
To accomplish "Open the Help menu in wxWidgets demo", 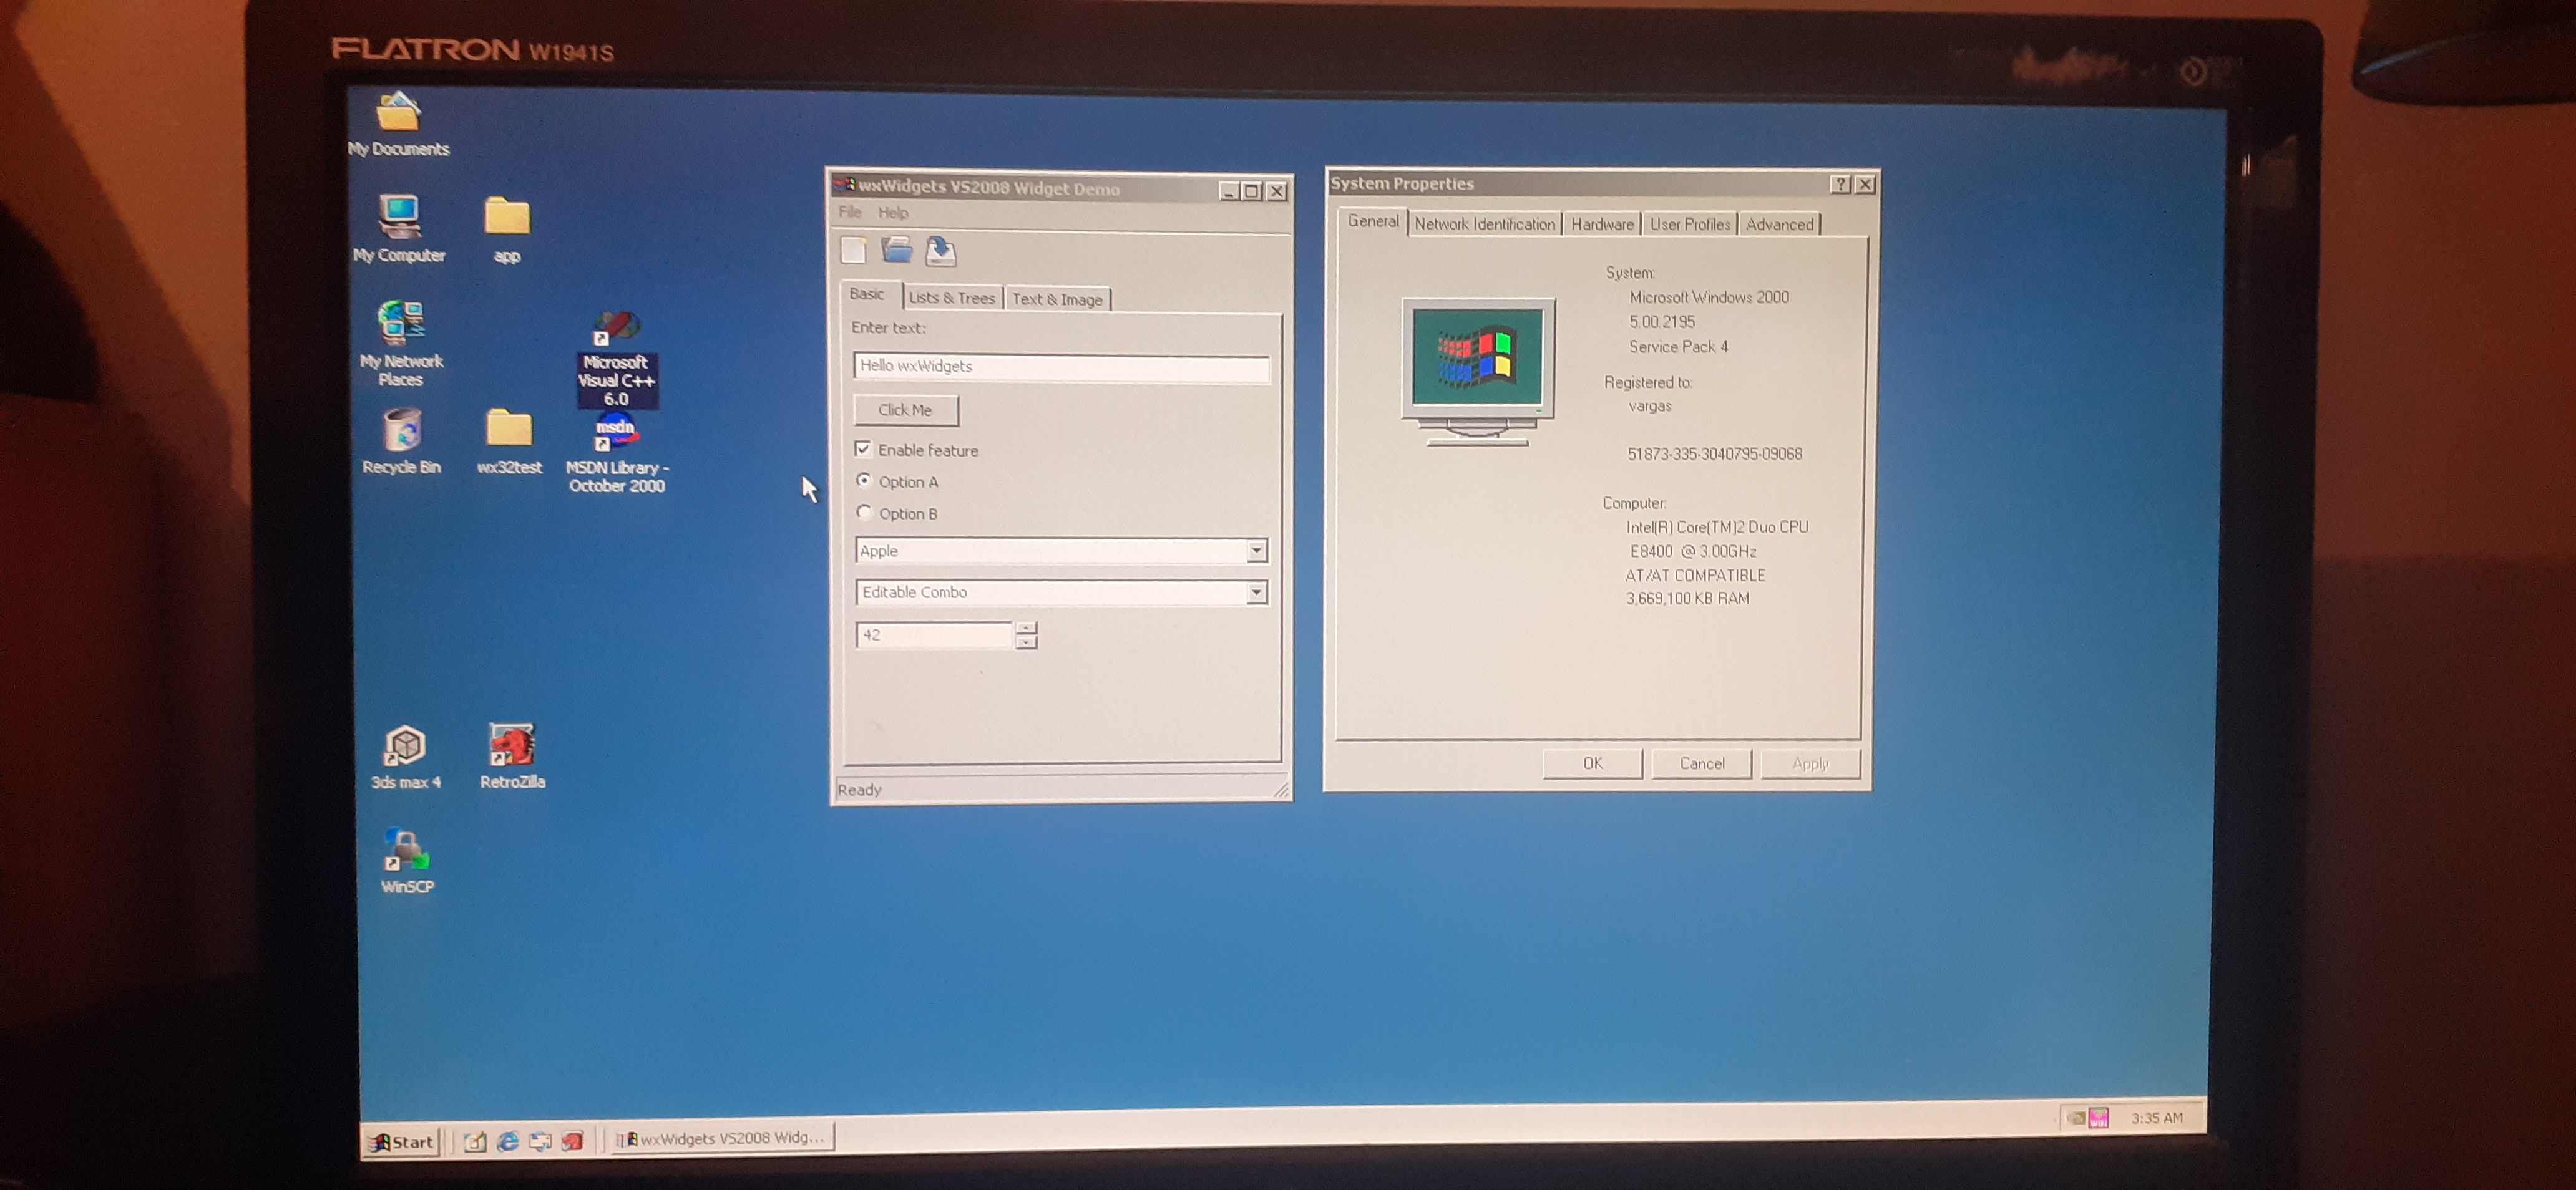I will tap(893, 212).
